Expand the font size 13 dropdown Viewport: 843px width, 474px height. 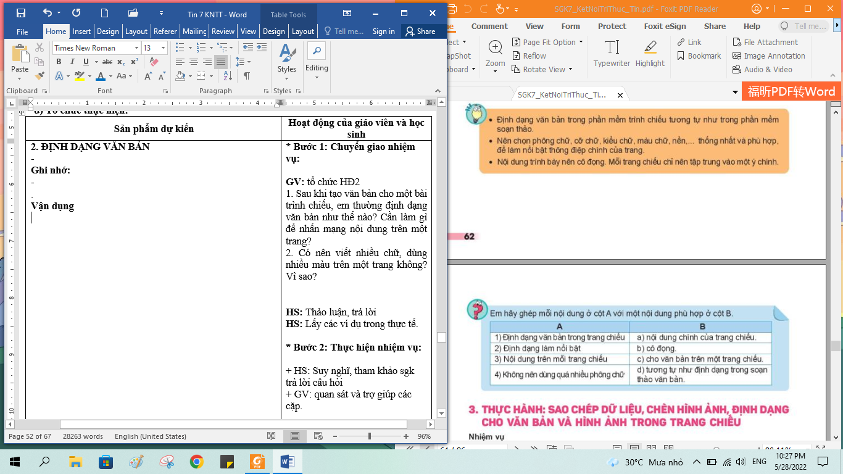pyautogui.click(x=163, y=48)
